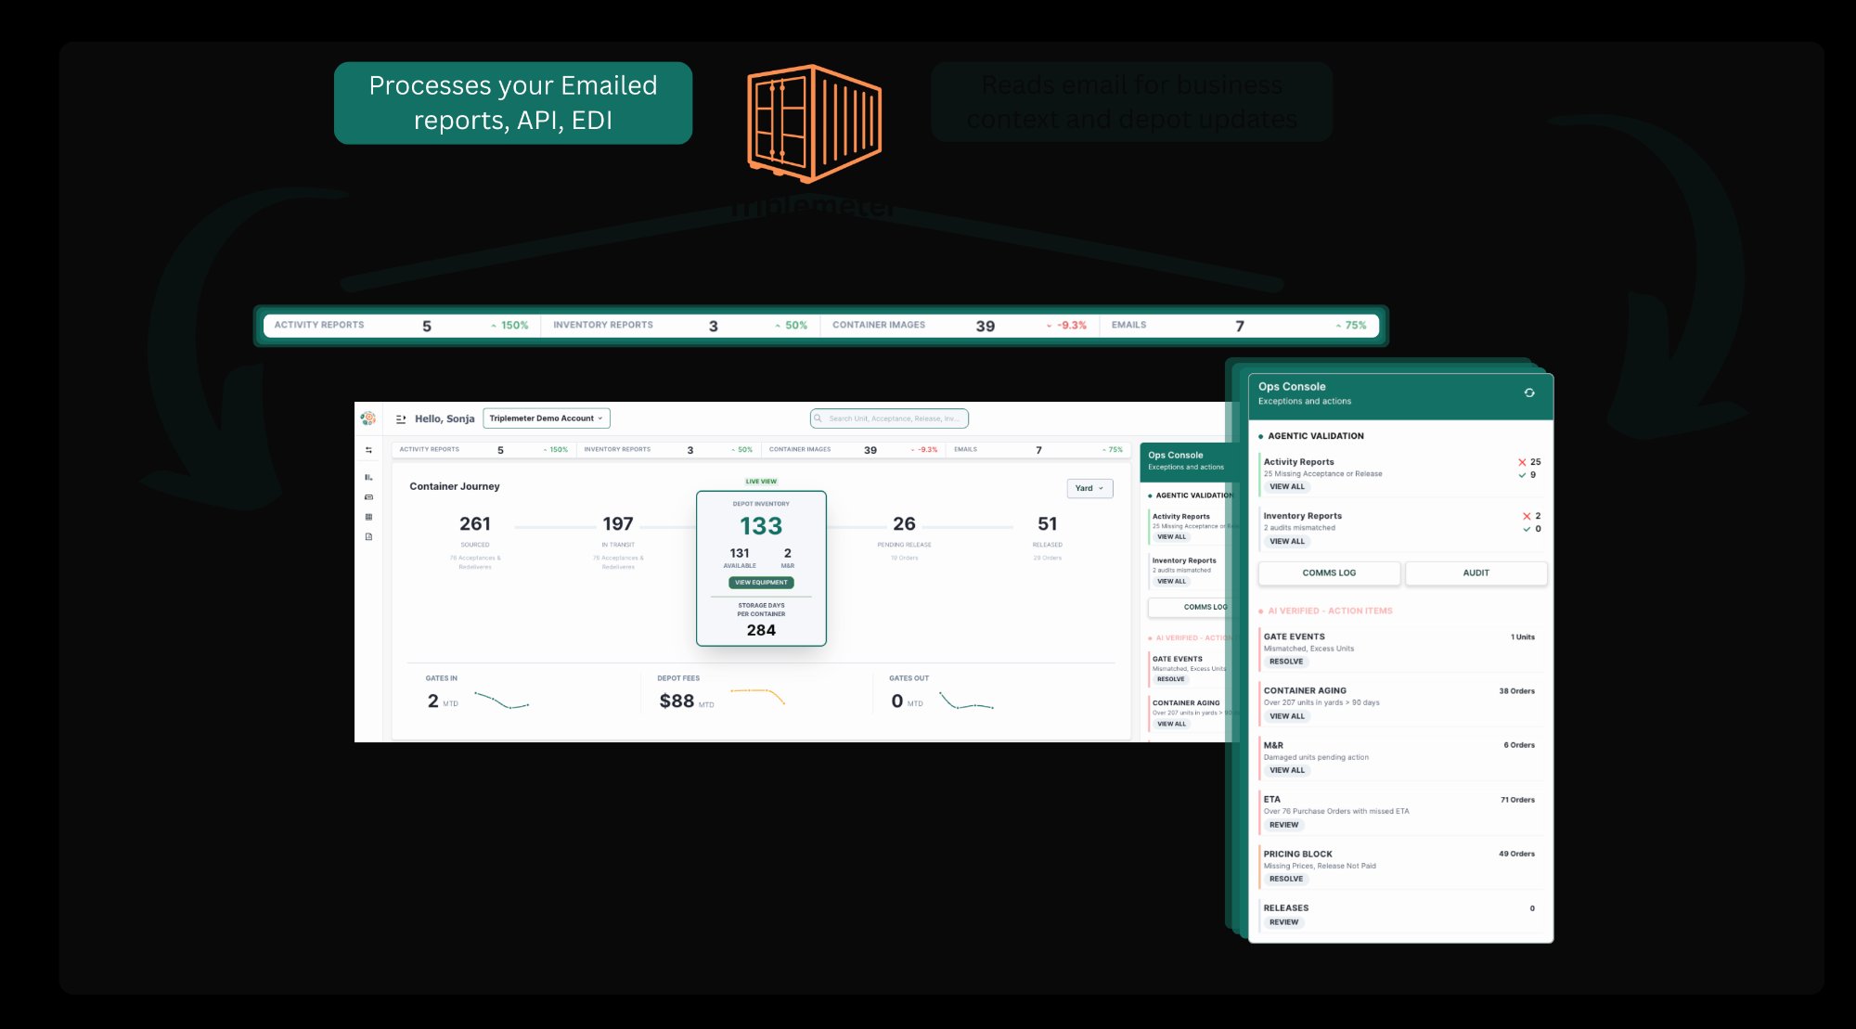This screenshot has width=1856, height=1029.
Task: Click the Triplemeter logo in the sidebar
Action: point(368,418)
